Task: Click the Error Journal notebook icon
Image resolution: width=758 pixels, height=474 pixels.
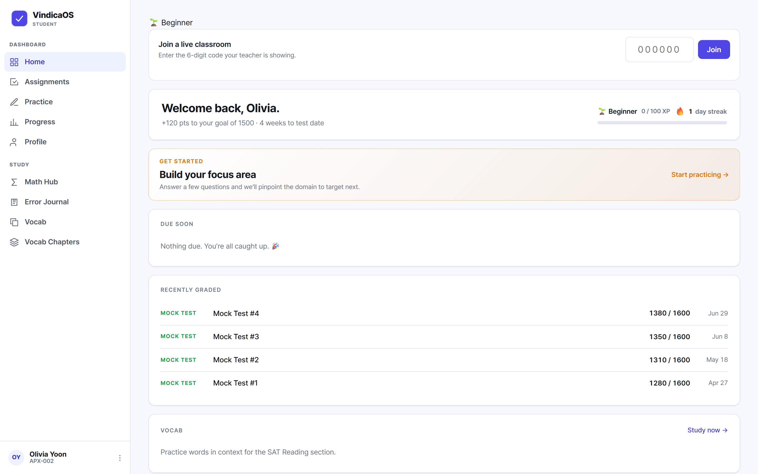Action: 14,202
